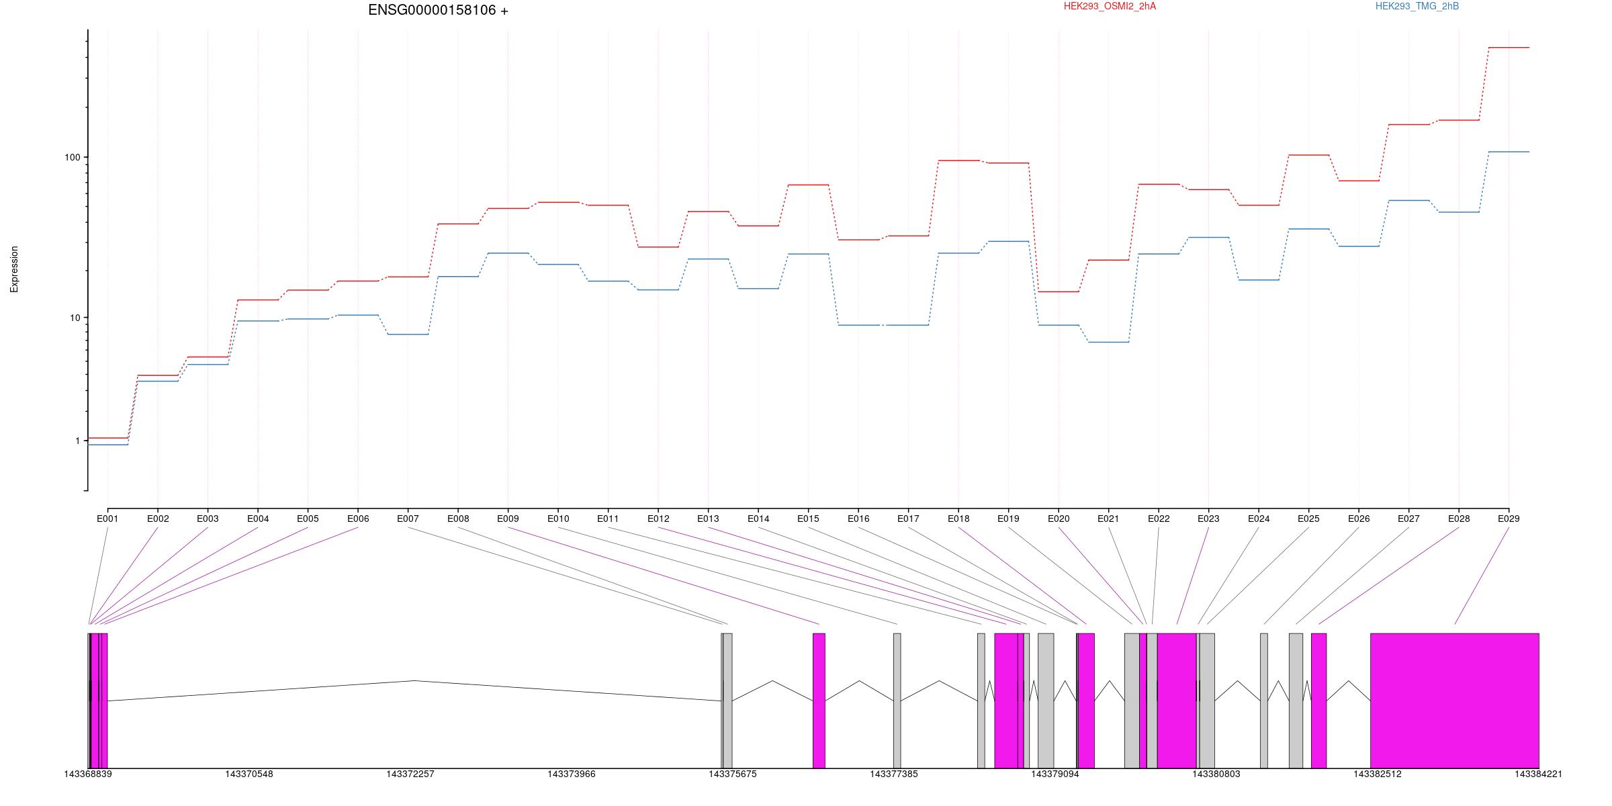
Task: Select exon label E027
Action: pyautogui.click(x=1408, y=519)
